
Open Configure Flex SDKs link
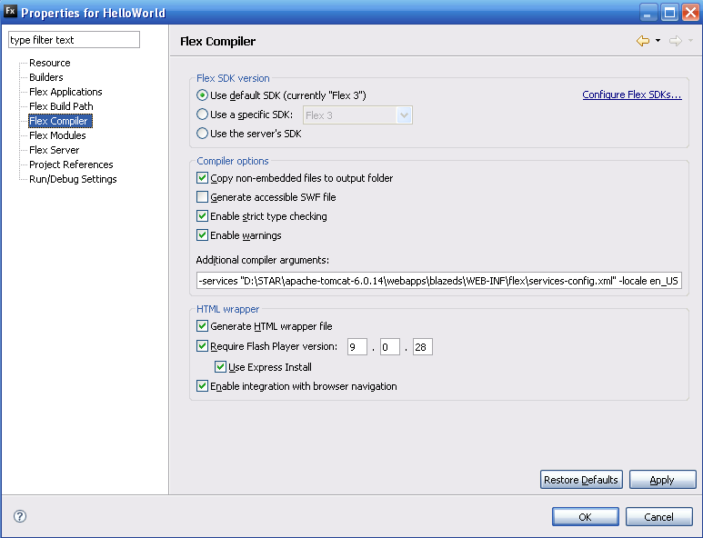632,95
